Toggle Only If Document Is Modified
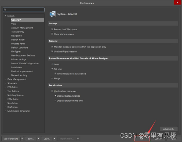This screenshot has height=142, width=182. click(56, 73)
